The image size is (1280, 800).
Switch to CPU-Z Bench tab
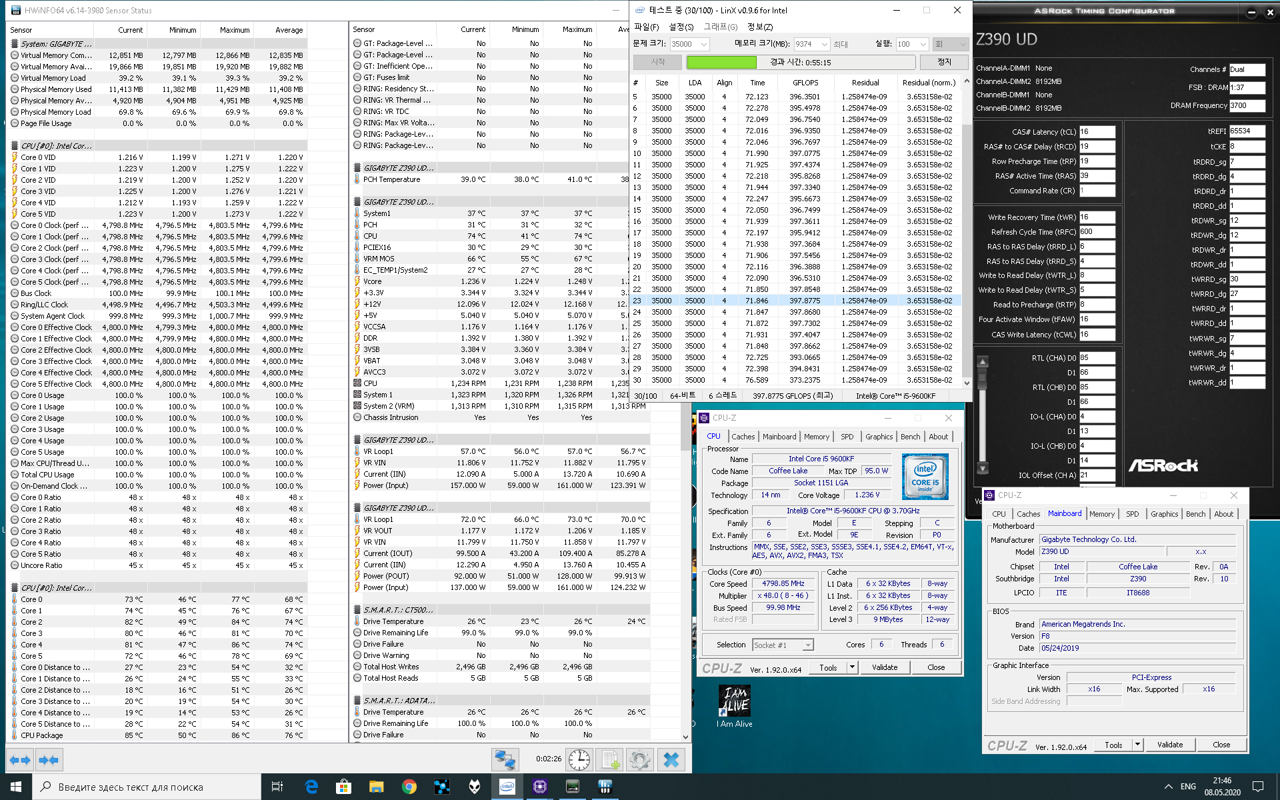[x=910, y=437]
